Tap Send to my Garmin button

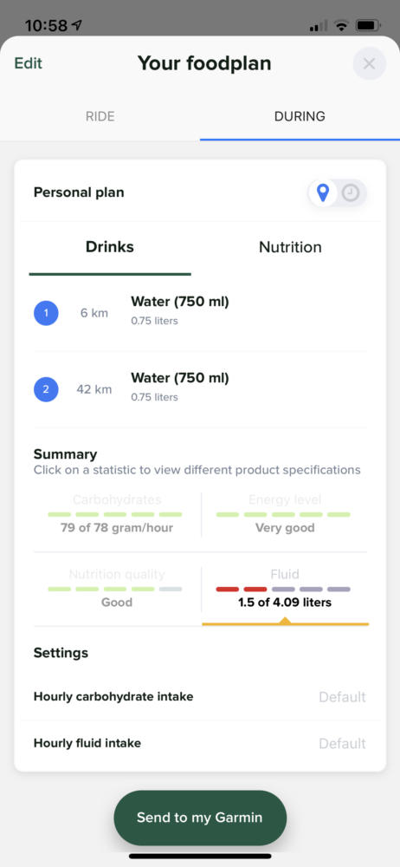(x=200, y=818)
